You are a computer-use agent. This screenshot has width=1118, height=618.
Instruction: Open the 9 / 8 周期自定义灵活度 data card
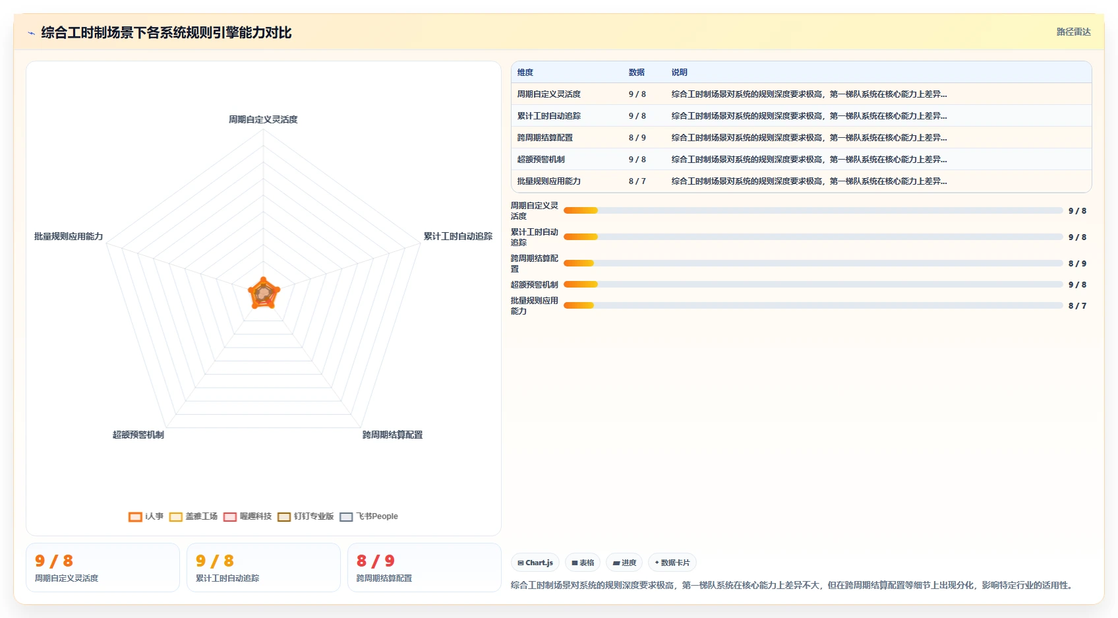[x=103, y=568]
